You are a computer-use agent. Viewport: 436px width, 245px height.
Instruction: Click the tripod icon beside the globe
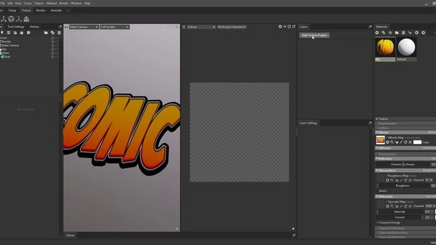[x=18, y=19]
